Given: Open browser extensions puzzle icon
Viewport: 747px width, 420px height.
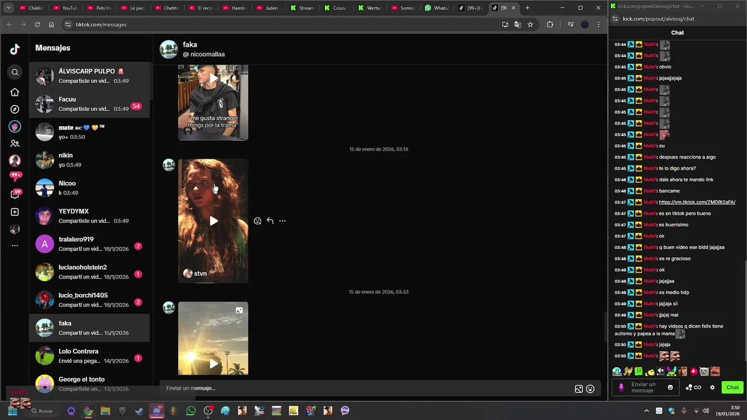Looking at the screenshot, I should click(550, 24).
